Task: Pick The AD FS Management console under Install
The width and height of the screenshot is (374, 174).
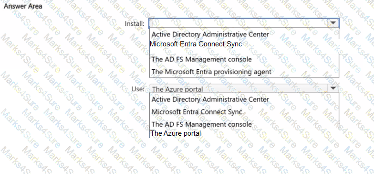Action: 201,59
